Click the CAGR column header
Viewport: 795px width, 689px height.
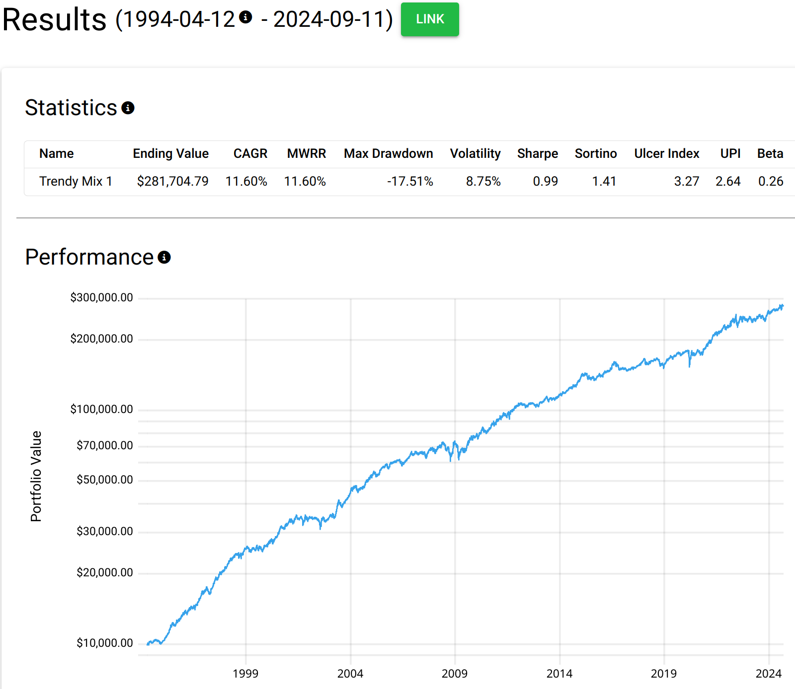click(250, 154)
